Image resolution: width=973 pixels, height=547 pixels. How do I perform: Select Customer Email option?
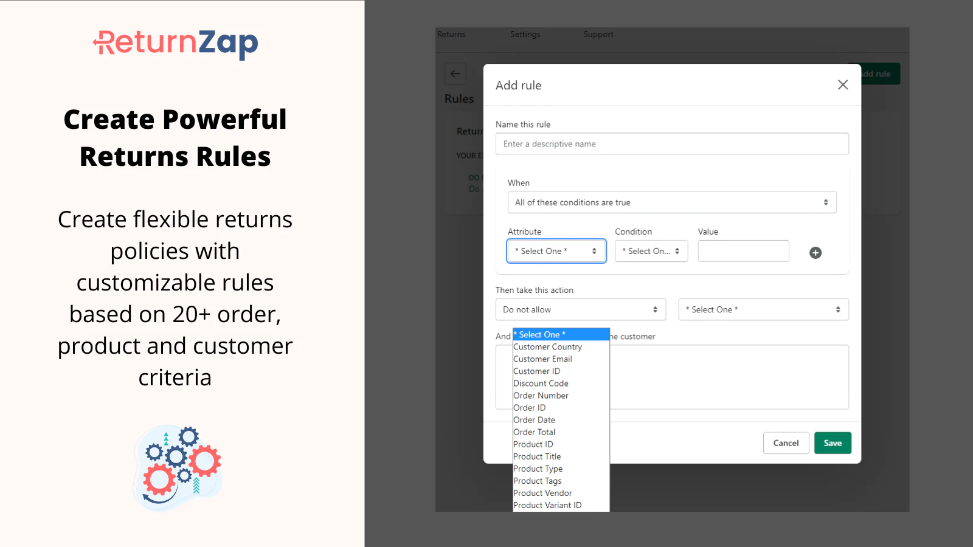[x=542, y=359]
